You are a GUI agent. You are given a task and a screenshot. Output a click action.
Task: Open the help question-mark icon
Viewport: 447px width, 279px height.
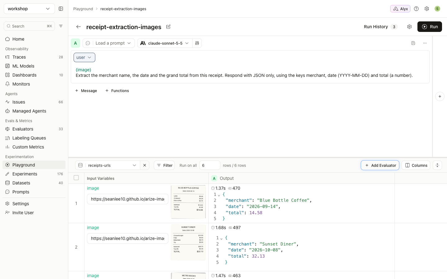click(416, 9)
